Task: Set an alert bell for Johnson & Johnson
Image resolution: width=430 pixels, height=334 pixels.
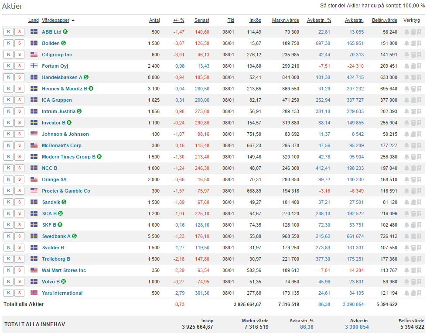Action: (x=407, y=134)
